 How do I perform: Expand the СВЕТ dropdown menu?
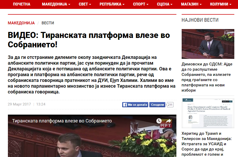coord(85,4)
